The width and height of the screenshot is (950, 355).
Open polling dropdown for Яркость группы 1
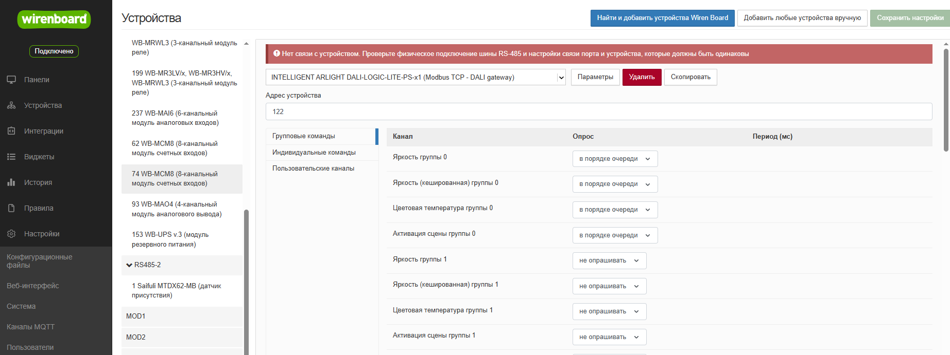pos(609,260)
